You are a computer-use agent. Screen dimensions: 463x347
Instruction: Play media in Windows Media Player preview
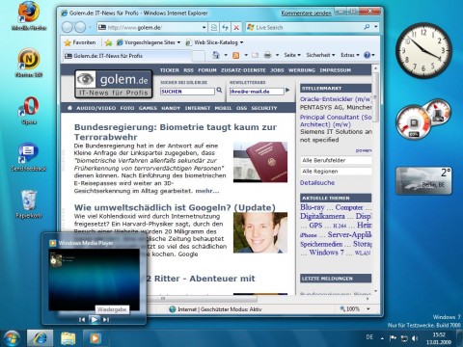pos(95,319)
